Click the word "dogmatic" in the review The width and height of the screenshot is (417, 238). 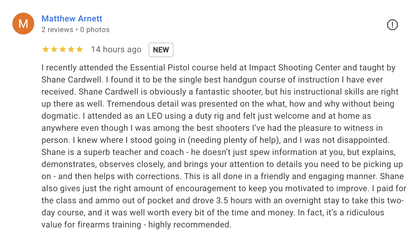(x=59, y=116)
